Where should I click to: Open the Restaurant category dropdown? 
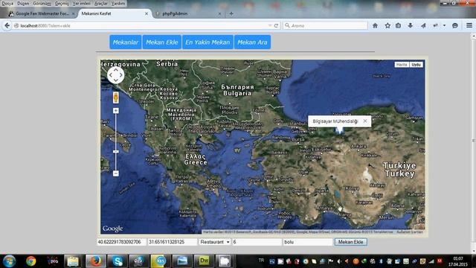215,242
